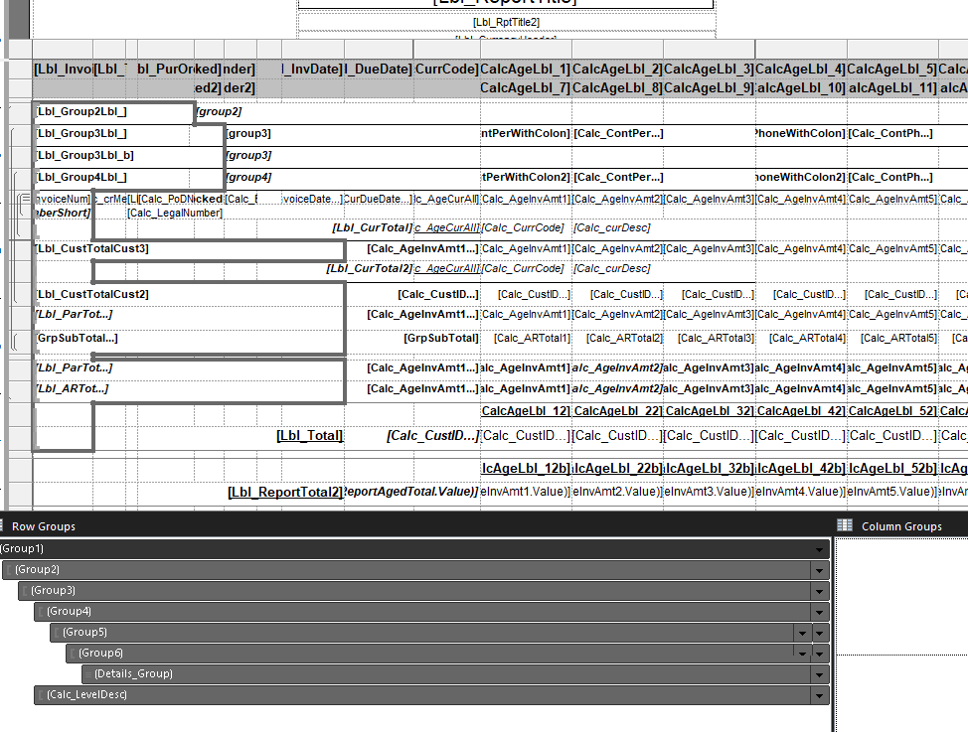Select the alcAgeLbl_11] header cell
968x732 pixels.
point(892,88)
